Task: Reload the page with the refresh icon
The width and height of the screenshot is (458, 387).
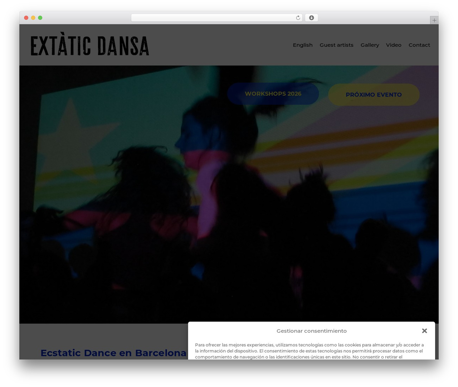Action: coord(298,18)
